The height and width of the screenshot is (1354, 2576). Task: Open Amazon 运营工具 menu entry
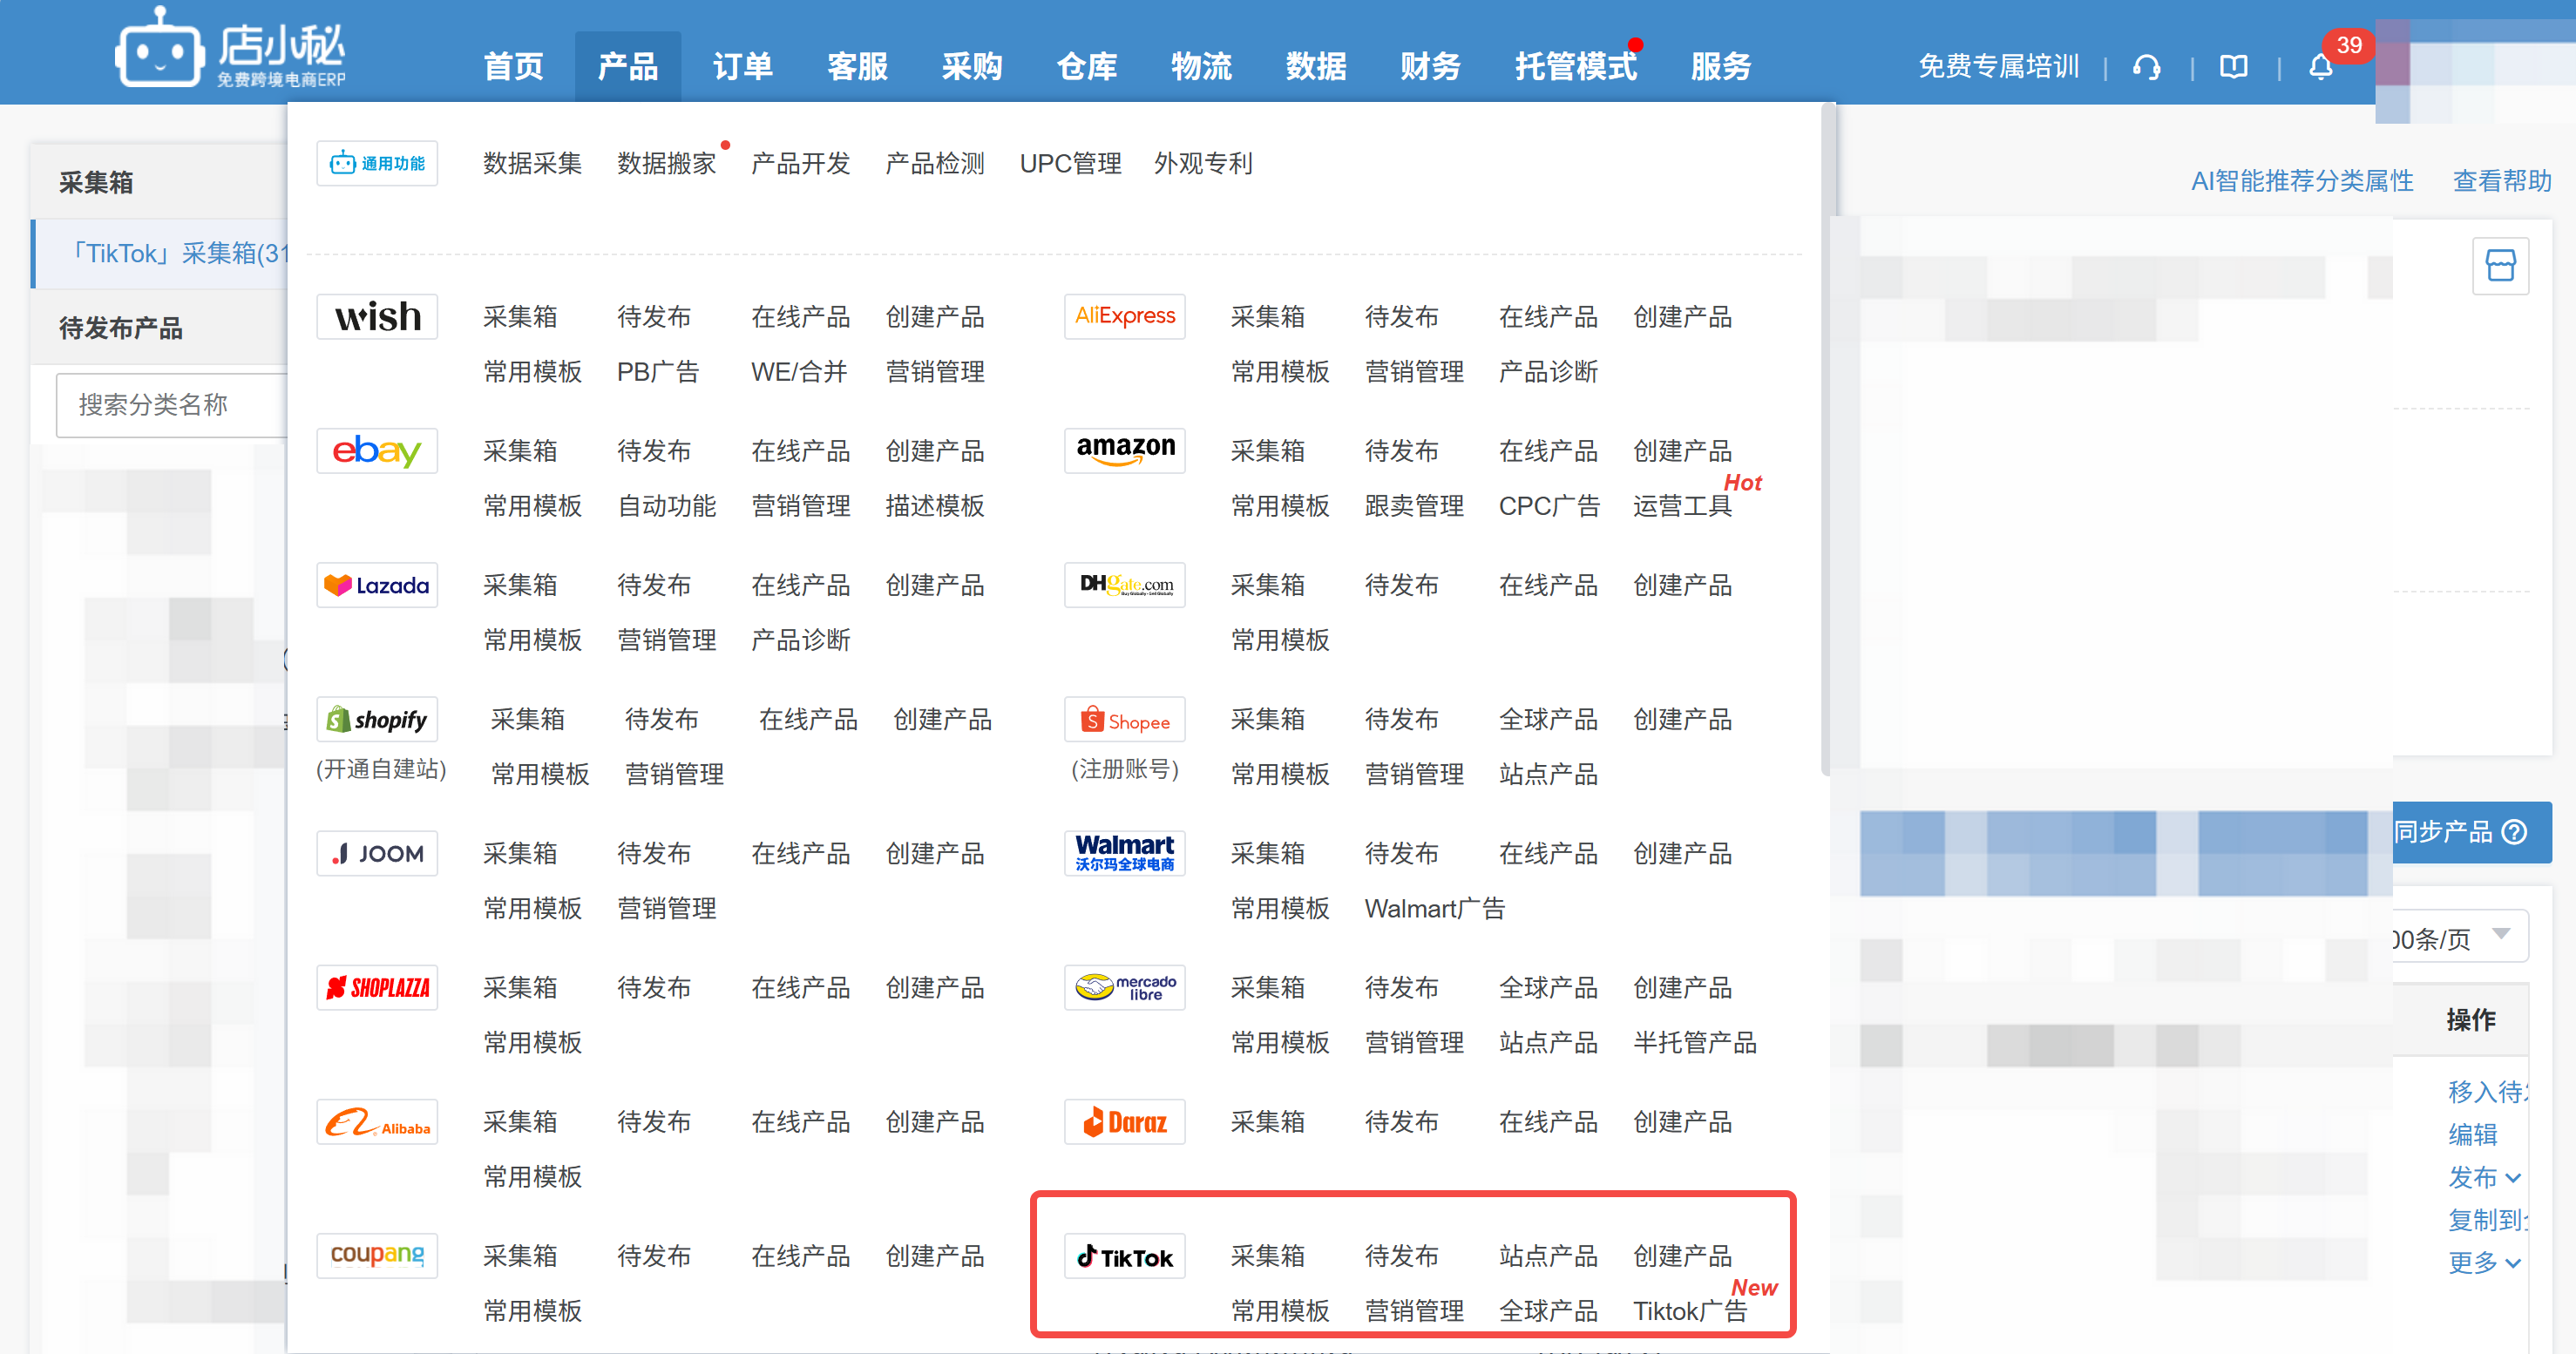point(1682,506)
